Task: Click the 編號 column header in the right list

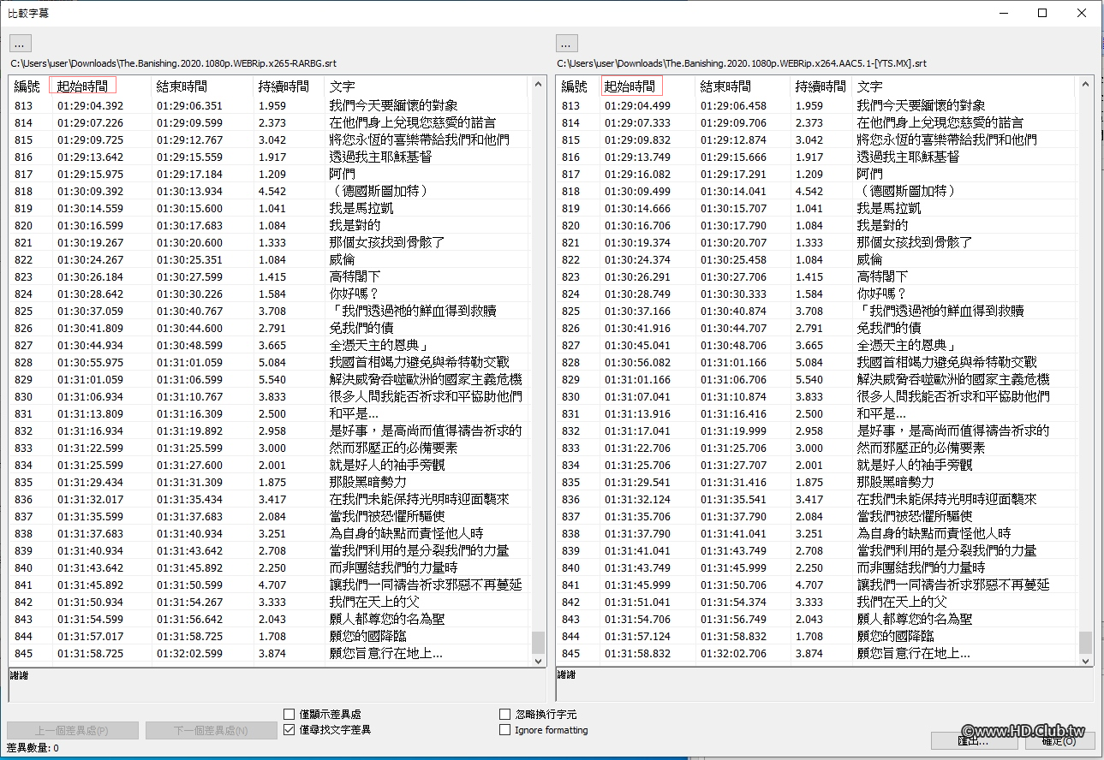Action: 576,86
